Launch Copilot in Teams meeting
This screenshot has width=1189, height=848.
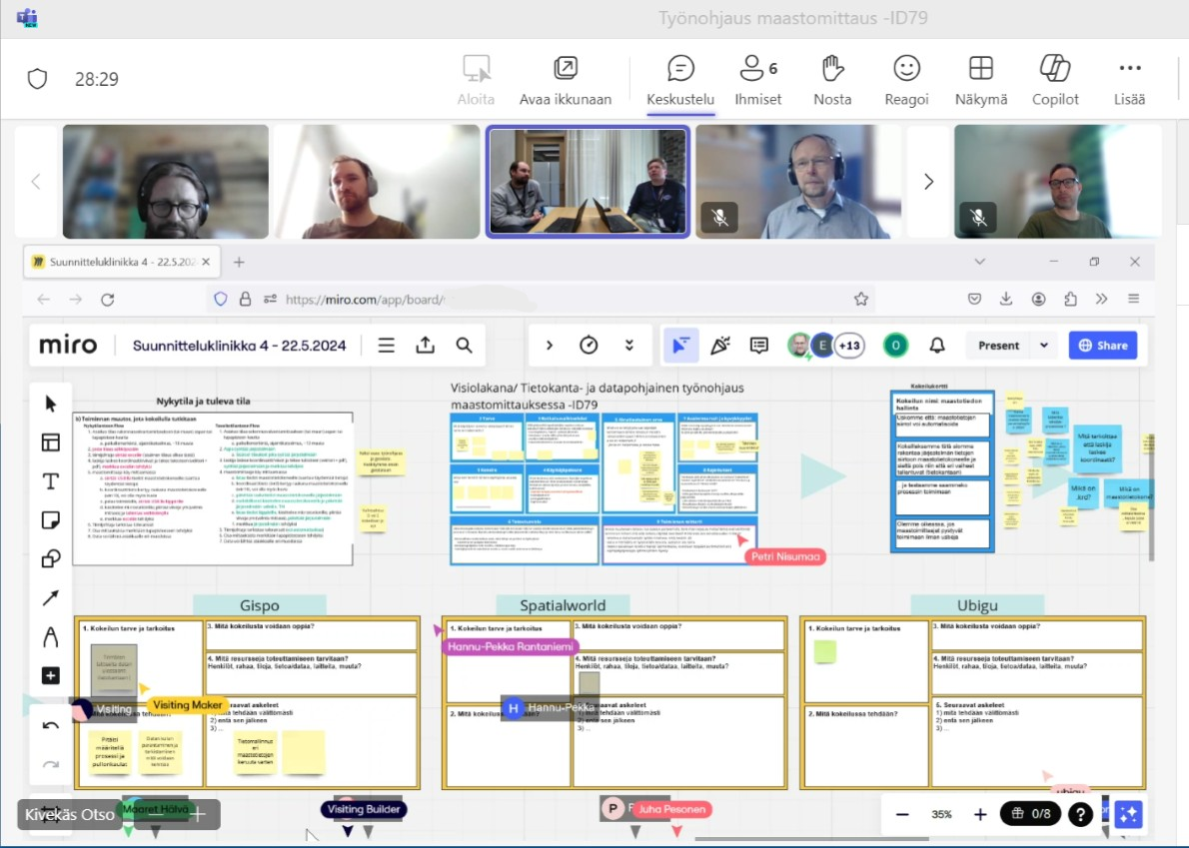tap(1055, 80)
